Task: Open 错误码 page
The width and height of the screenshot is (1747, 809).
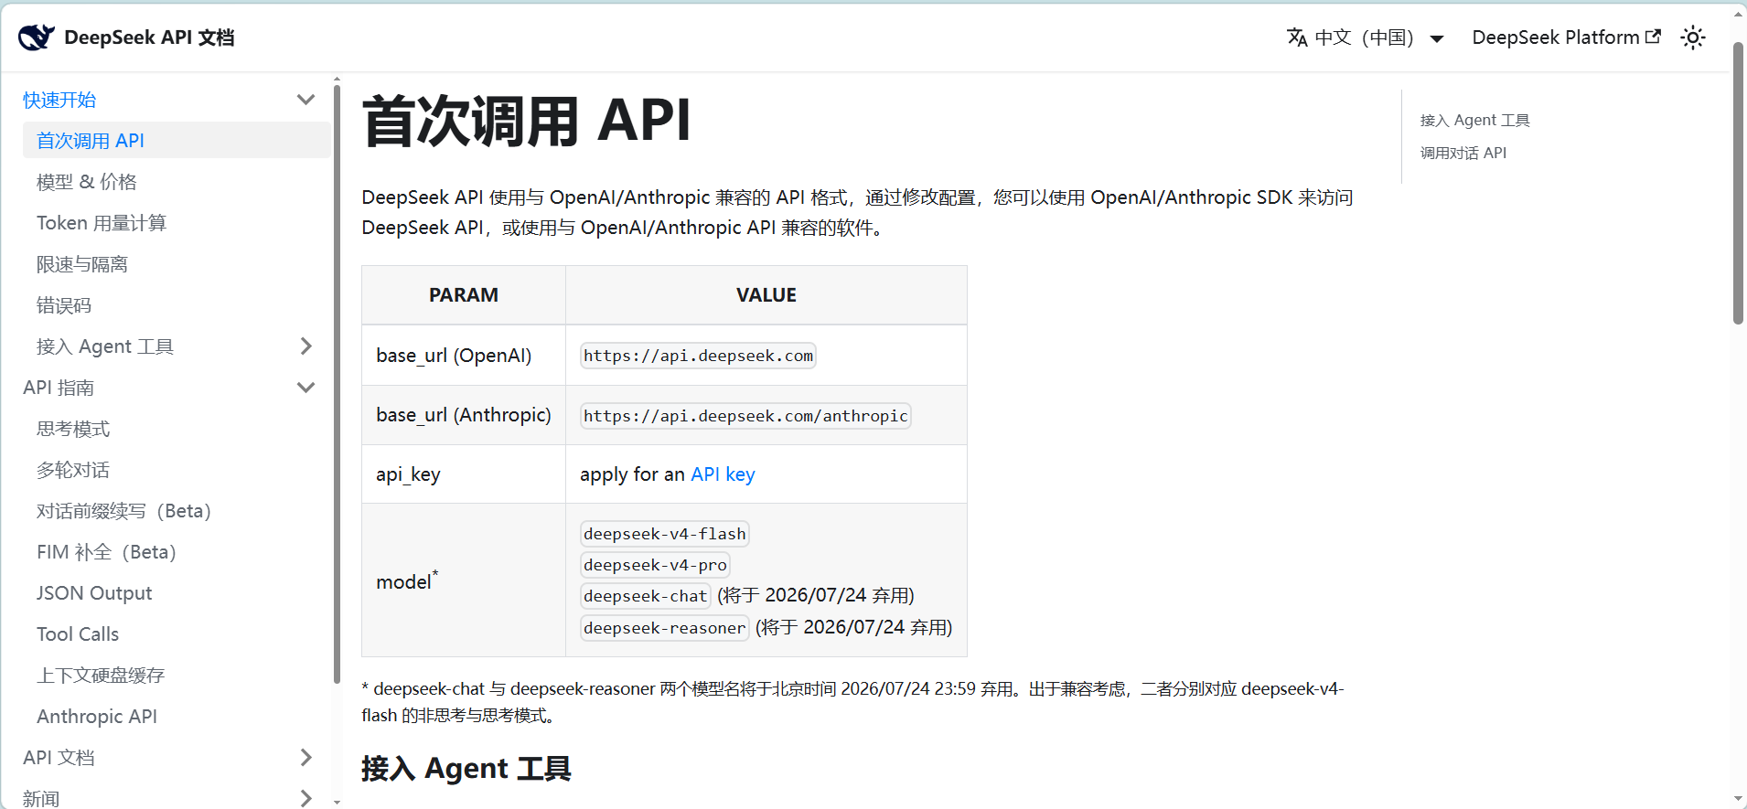Action: coord(64,305)
